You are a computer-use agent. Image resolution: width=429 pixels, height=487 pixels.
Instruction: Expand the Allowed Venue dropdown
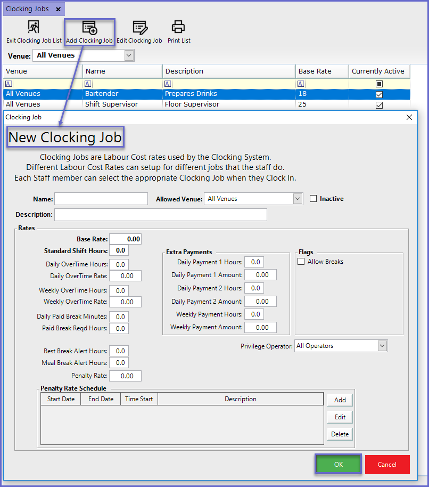[298, 199]
